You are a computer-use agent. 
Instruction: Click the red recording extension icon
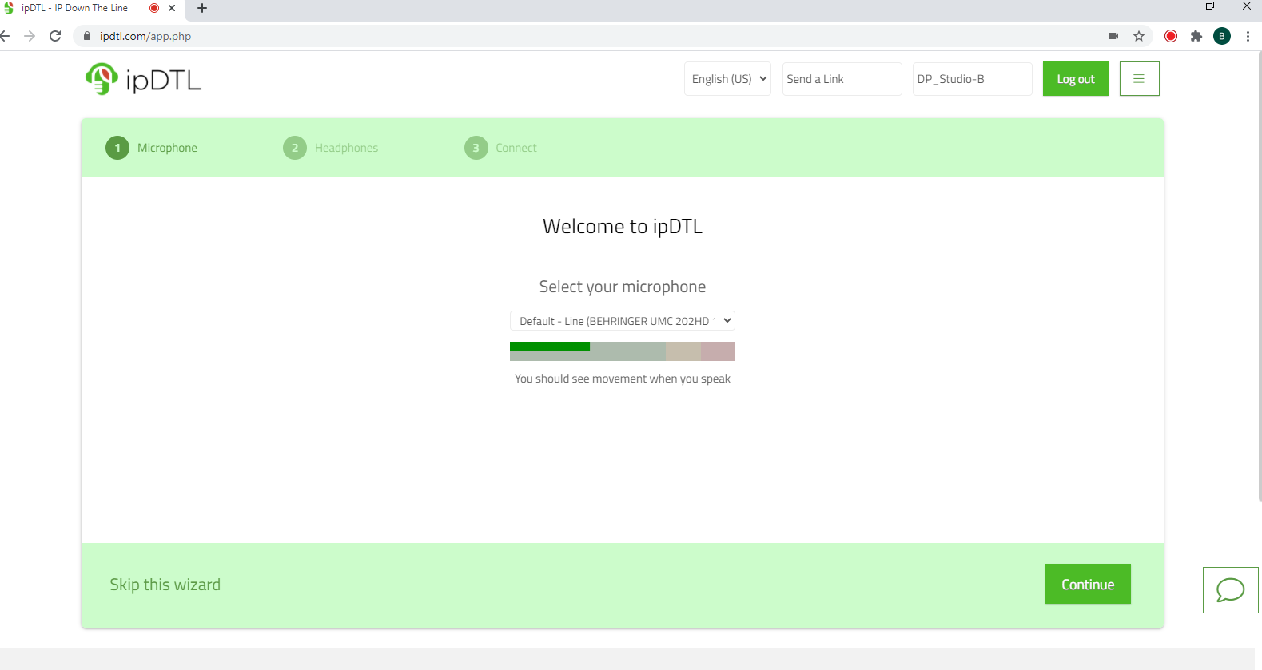point(1171,36)
